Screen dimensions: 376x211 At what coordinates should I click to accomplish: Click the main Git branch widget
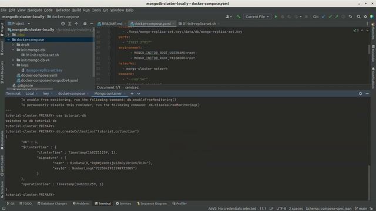[x=361, y=209]
